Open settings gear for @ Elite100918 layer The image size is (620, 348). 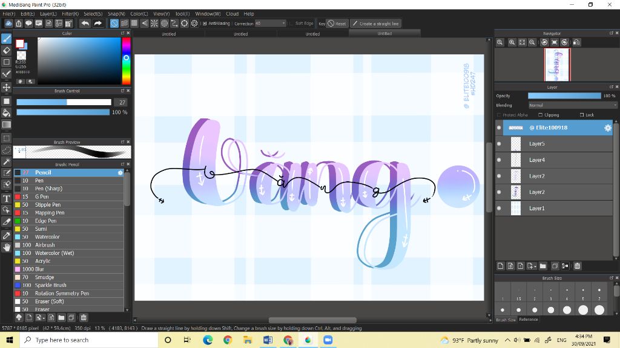(608, 128)
